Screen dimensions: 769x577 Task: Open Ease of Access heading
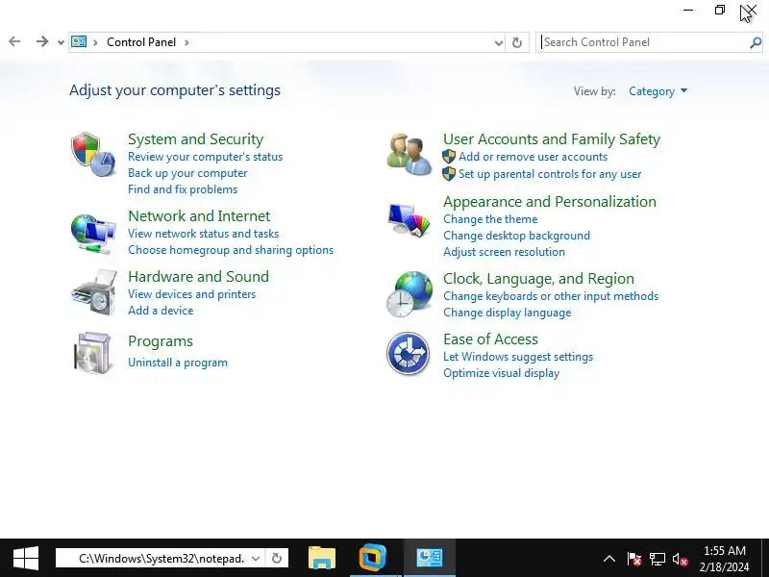pyautogui.click(x=490, y=339)
